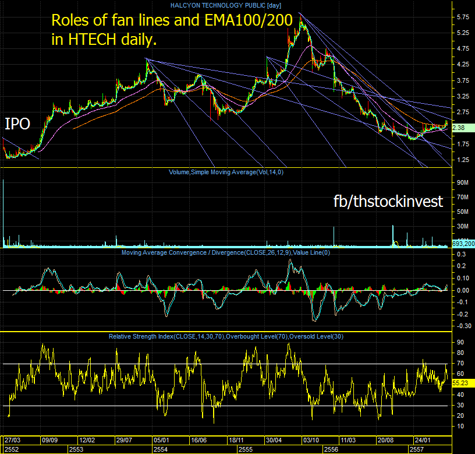Select the 11/03 date on time axis
This screenshot has height=454, width=475.
click(x=348, y=440)
